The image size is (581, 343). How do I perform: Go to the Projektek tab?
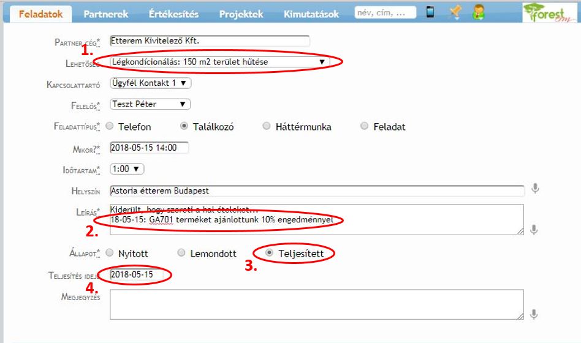pos(241,13)
